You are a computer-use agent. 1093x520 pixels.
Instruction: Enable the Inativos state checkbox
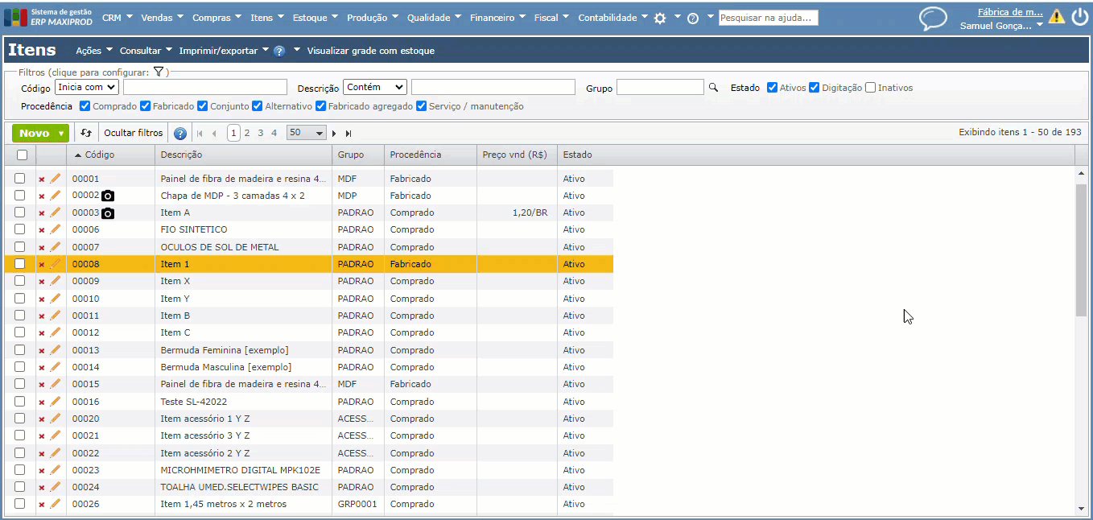click(870, 88)
